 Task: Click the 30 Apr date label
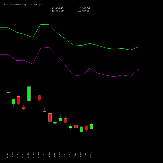tap(12, 155)
